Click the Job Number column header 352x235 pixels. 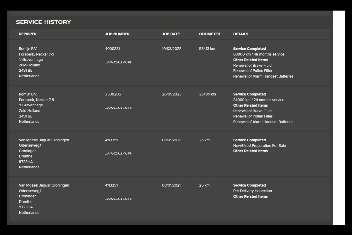tap(117, 34)
